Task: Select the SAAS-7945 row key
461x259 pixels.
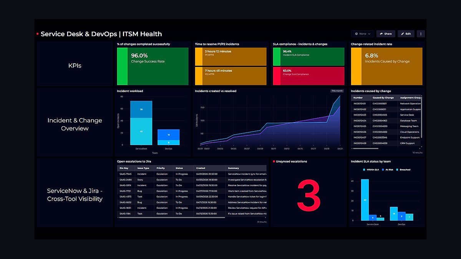Action: click(125, 174)
